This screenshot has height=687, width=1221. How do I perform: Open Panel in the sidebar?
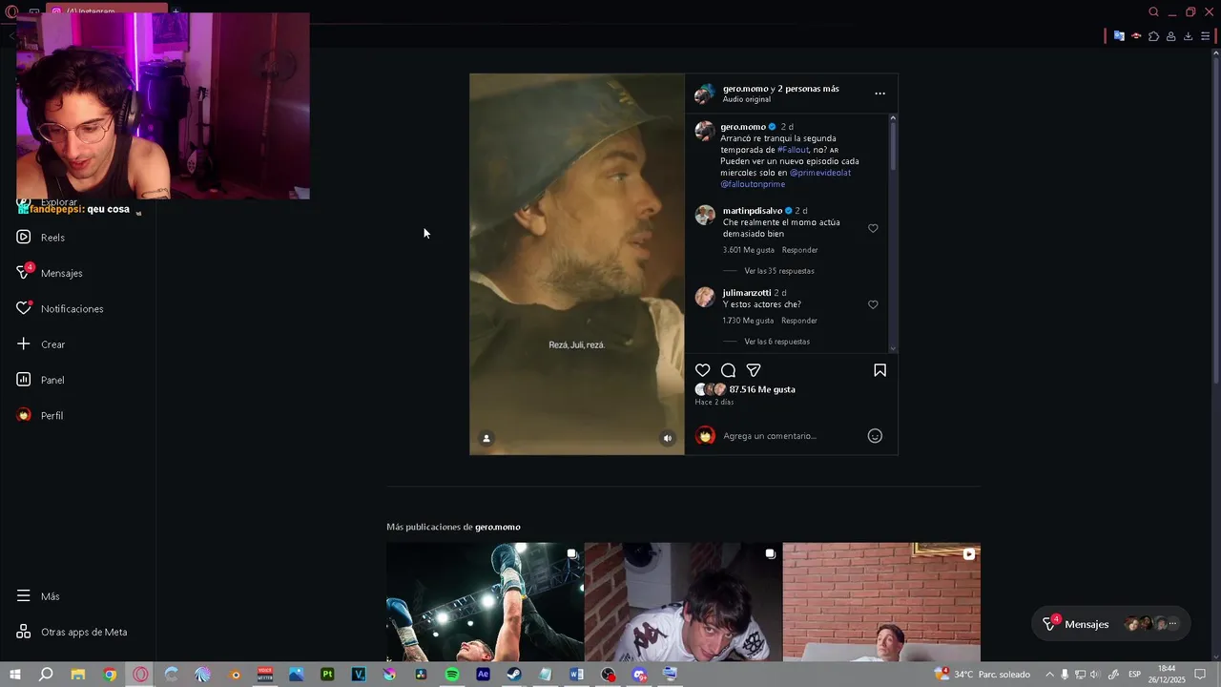pos(40,380)
